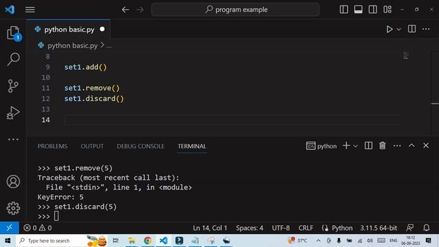The height and width of the screenshot is (247, 439).
Task: Create a new terminal with the plus icon
Action: coord(346,145)
